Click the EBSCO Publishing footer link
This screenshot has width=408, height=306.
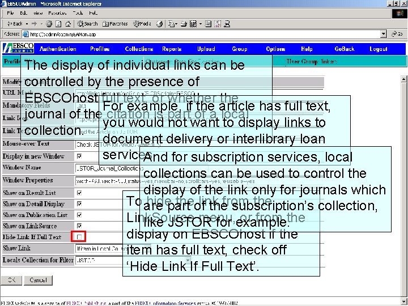(86, 303)
